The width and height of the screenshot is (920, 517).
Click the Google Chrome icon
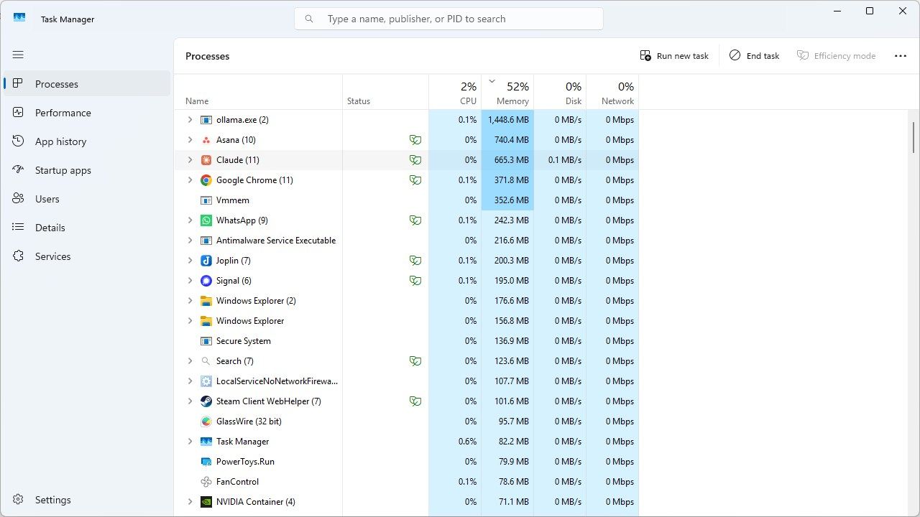tap(206, 180)
